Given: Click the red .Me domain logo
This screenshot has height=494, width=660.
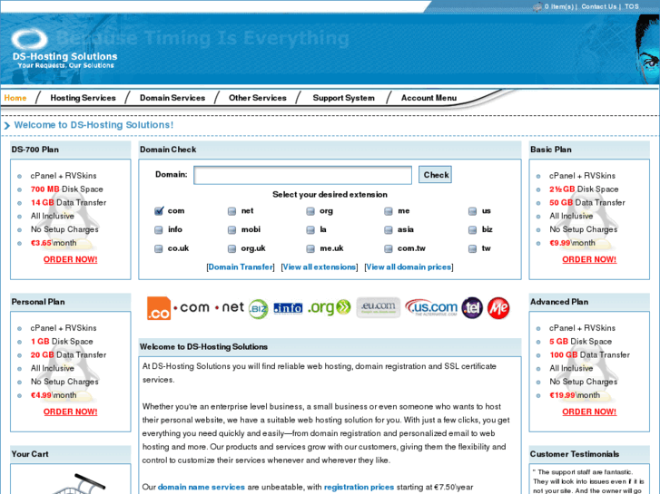Looking at the screenshot, I should pos(498,308).
